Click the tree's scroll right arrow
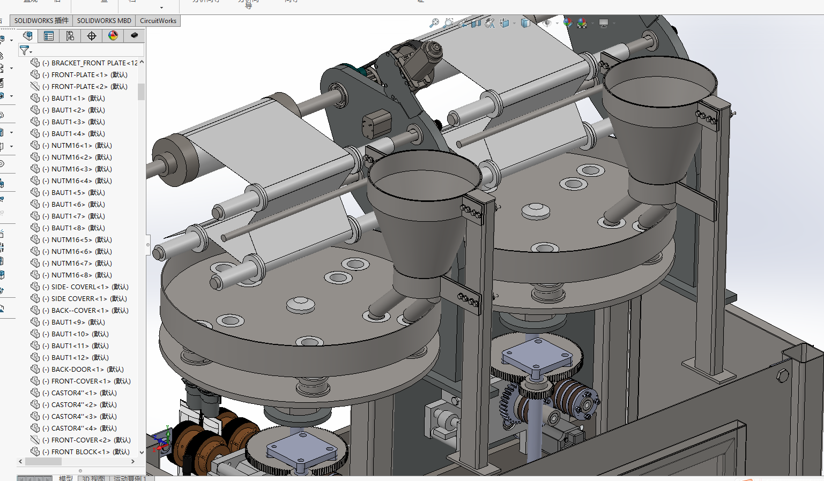 133,461
